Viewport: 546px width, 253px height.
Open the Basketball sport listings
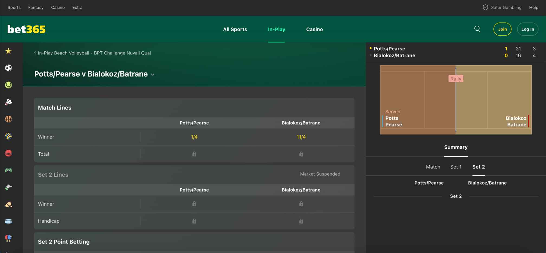click(8, 119)
